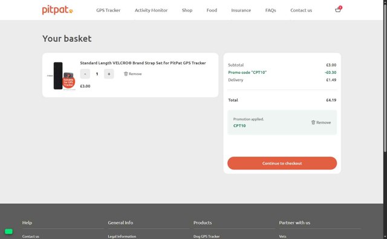Click the Delivery cost £1.49
The height and width of the screenshot is (239, 387).
[x=331, y=80]
